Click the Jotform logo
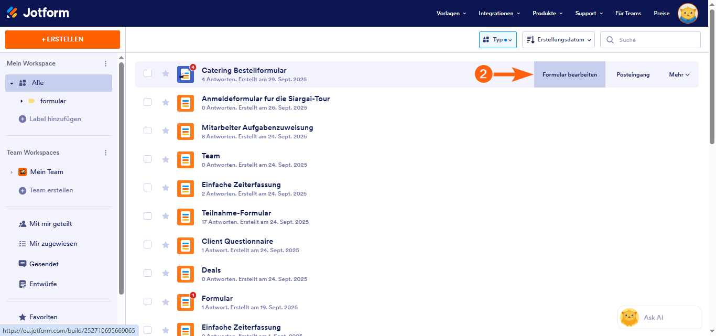Screen dimensions: 716x336 coord(37,13)
